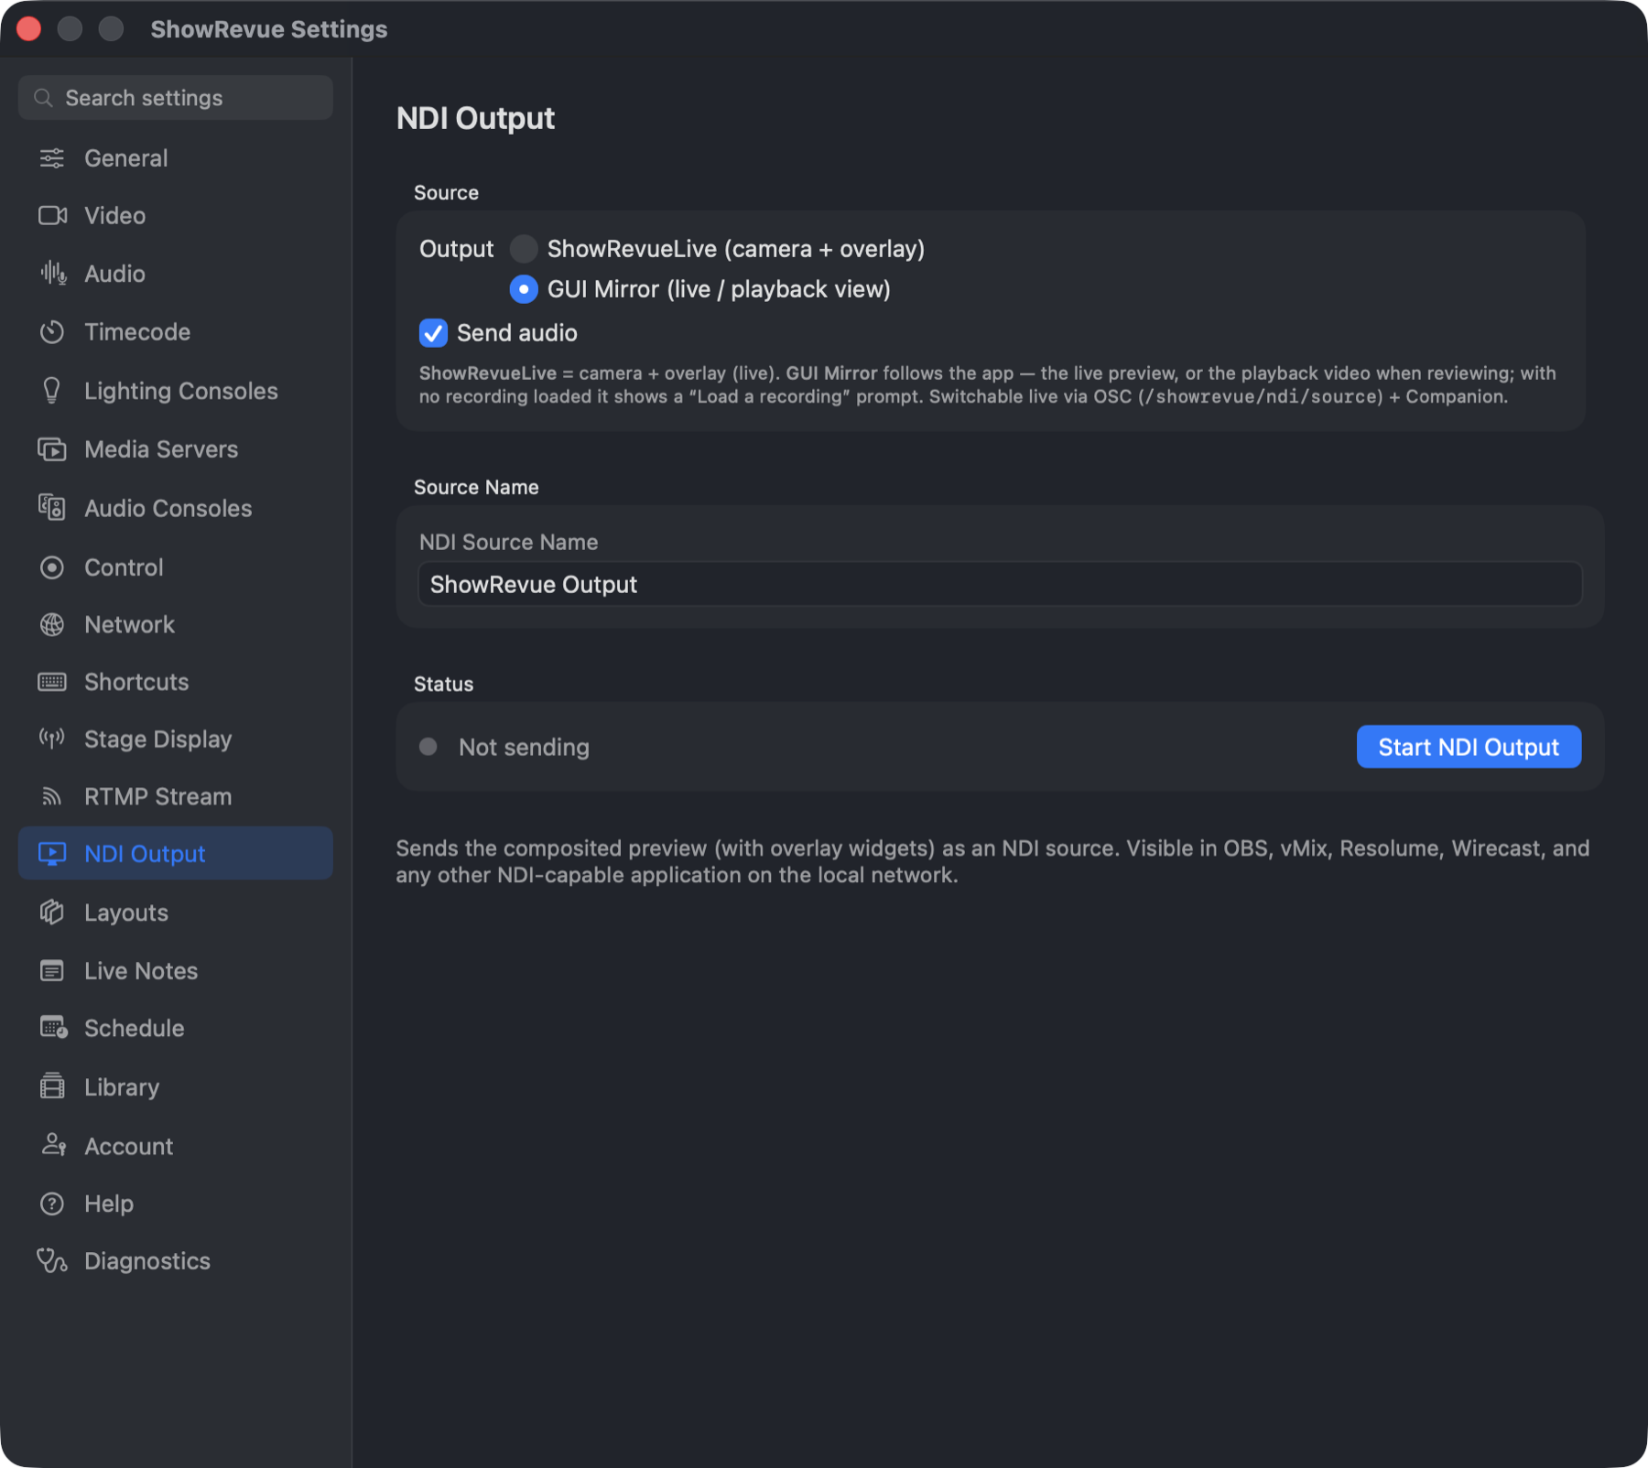Click the Control label in sidebar
Image resolution: width=1648 pixels, height=1468 pixels.
tap(124, 567)
